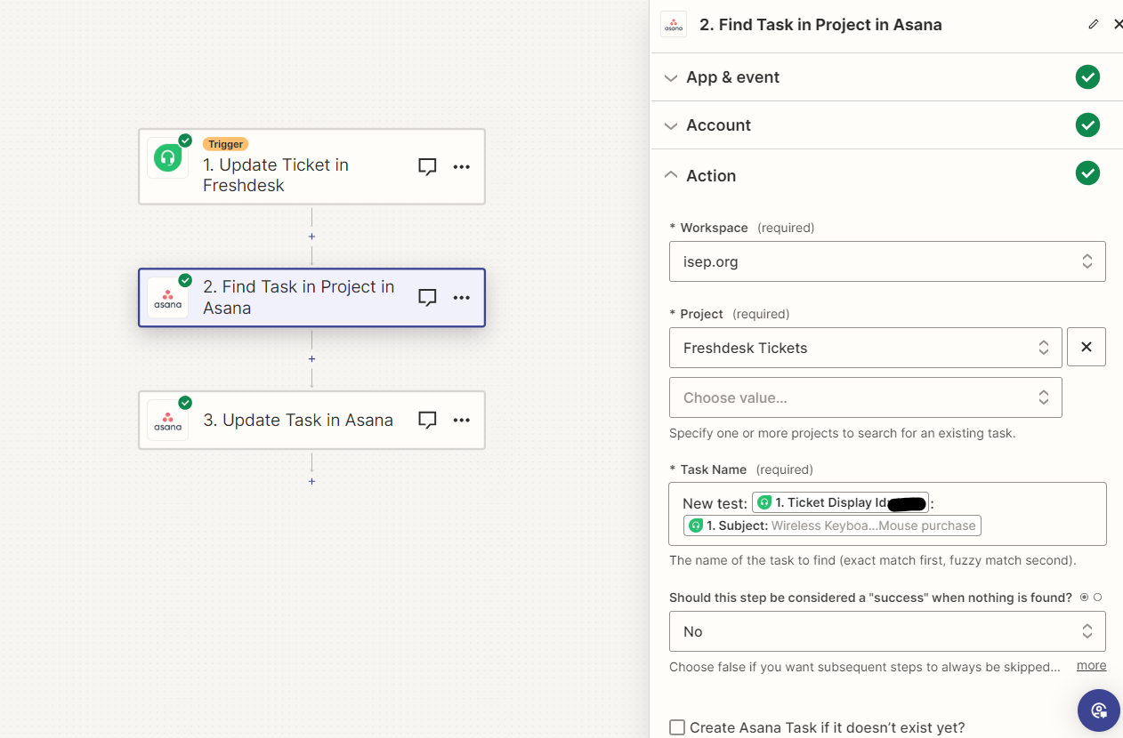Viewport: 1123px width, 738px height.
Task: Click the Freshdesk app icon in step 1
Action: tap(167, 158)
